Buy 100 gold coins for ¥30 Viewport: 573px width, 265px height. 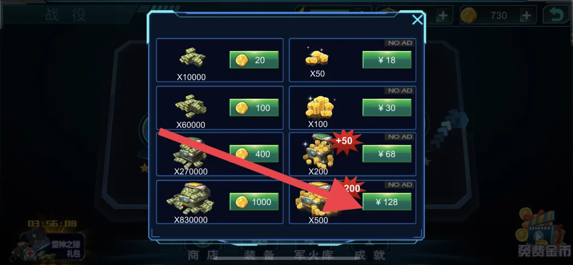pyautogui.click(x=387, y=108)
